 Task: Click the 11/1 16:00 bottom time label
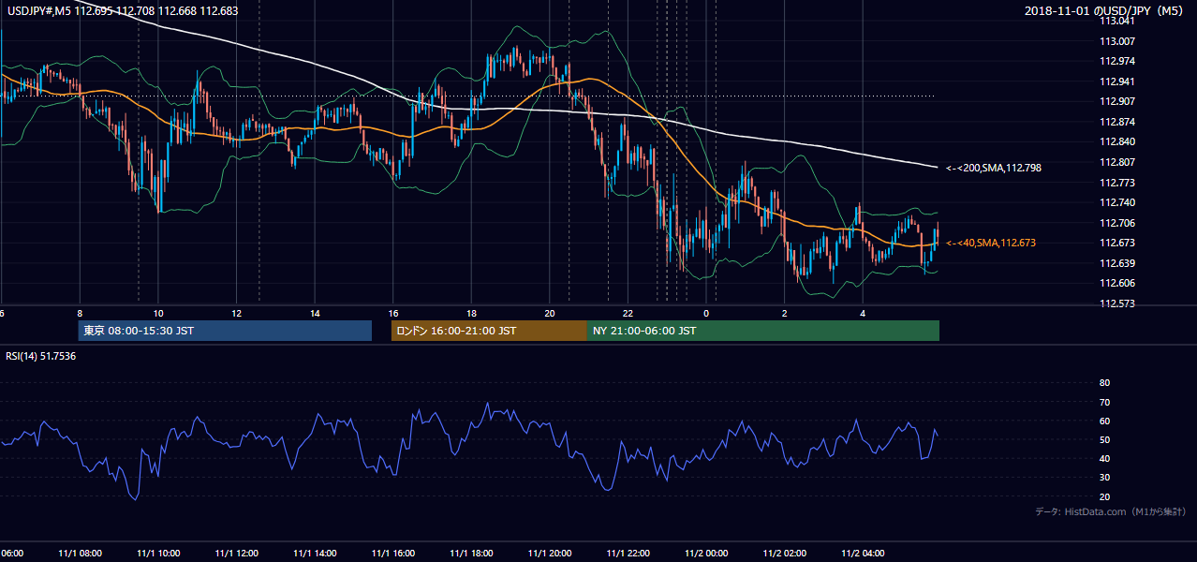(393, 554)
